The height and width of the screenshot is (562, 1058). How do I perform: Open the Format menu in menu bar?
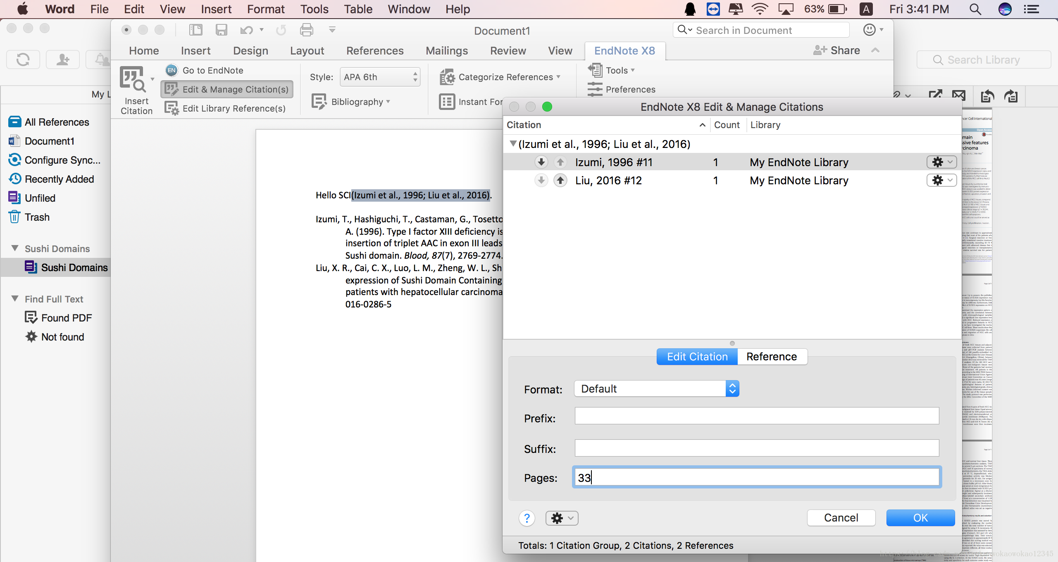tap(266, 9)
